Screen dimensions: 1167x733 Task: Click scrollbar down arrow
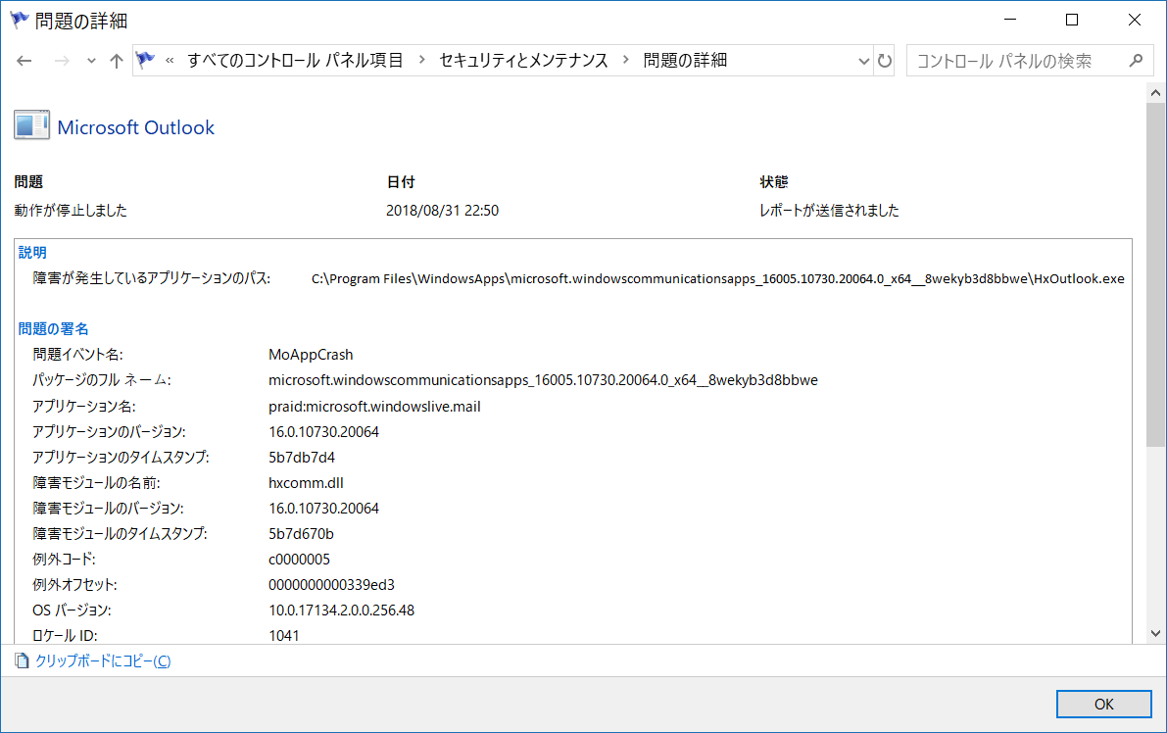tap(1155, 634)
